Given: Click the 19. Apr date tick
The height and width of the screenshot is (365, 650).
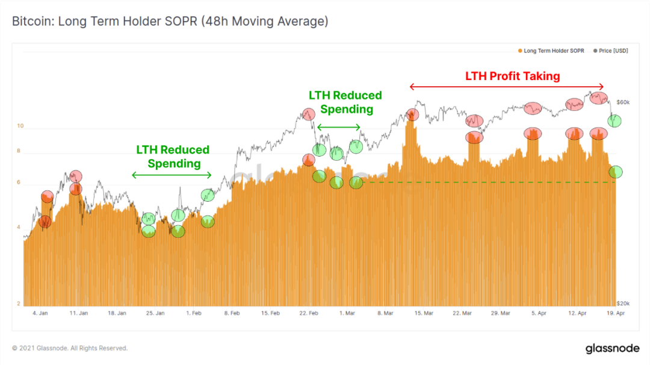Looking at the screenshot, I should 616,313.
